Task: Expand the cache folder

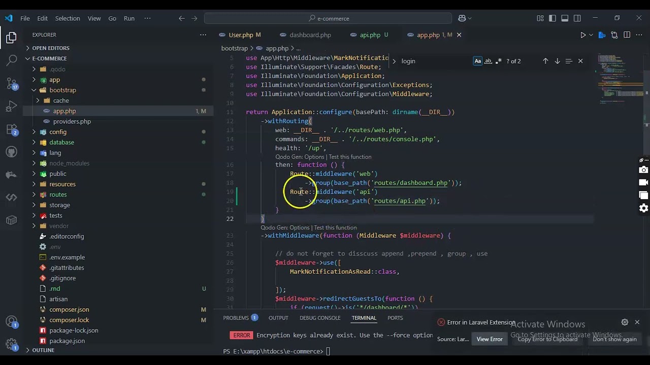Action: tap(38, 100)
